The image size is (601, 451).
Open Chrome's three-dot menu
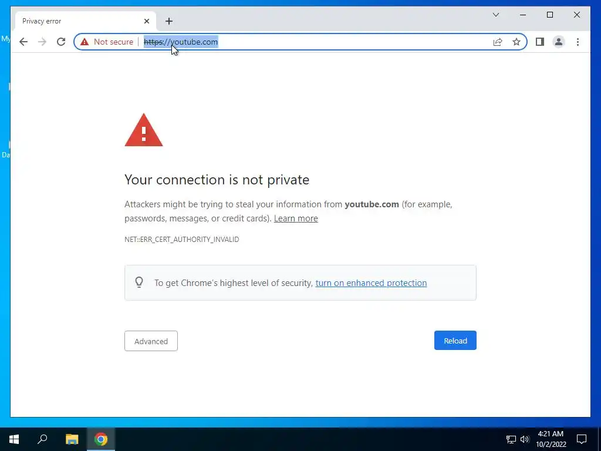[578, 42]
